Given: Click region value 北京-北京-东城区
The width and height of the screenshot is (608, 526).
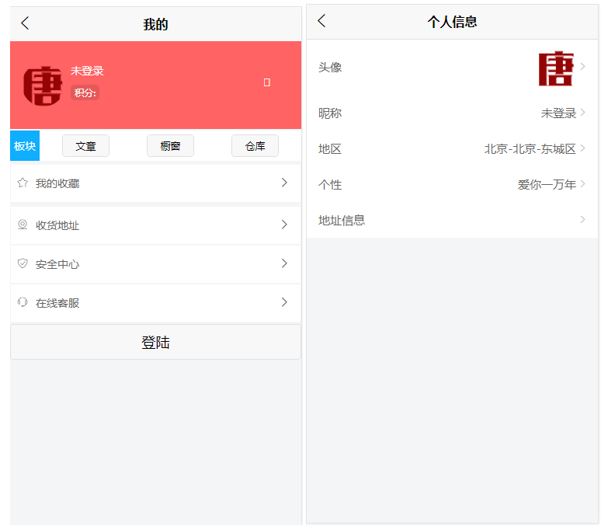Looking at the screenshot, I should tap(530, 149).
